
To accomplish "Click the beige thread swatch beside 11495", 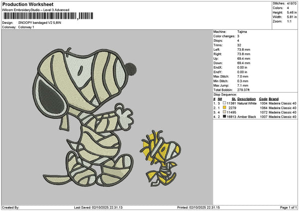I will click(x=224, y=112).
